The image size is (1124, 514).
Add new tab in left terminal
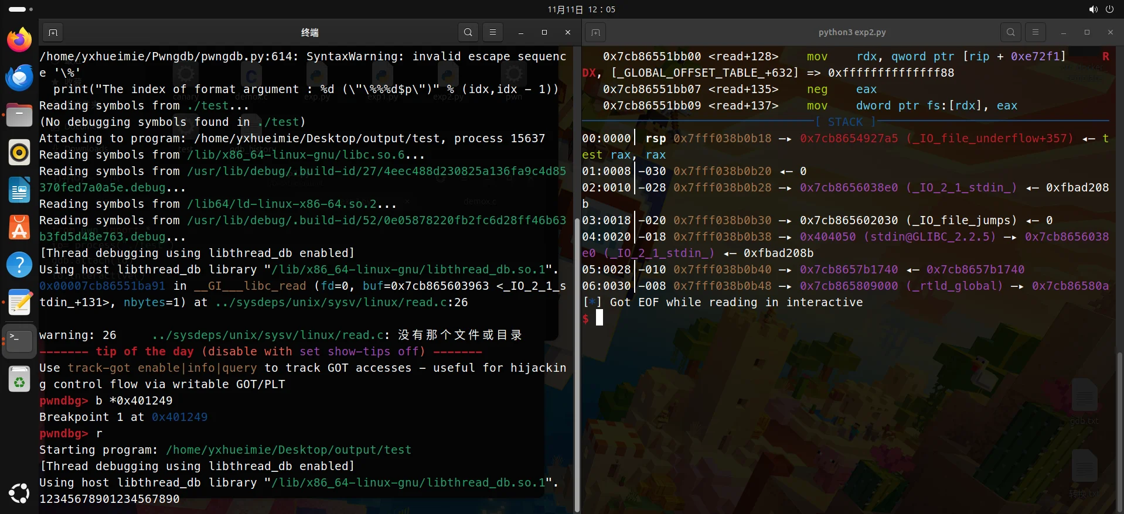pyautogui.click(x=53, y=33)
